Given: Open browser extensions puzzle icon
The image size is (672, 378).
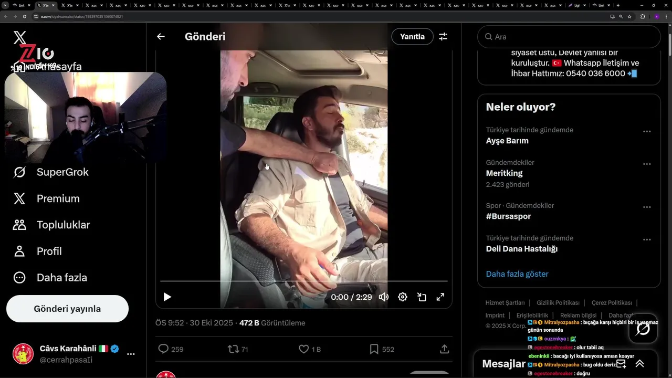Looking at the screenshot, I should (643, 16).
